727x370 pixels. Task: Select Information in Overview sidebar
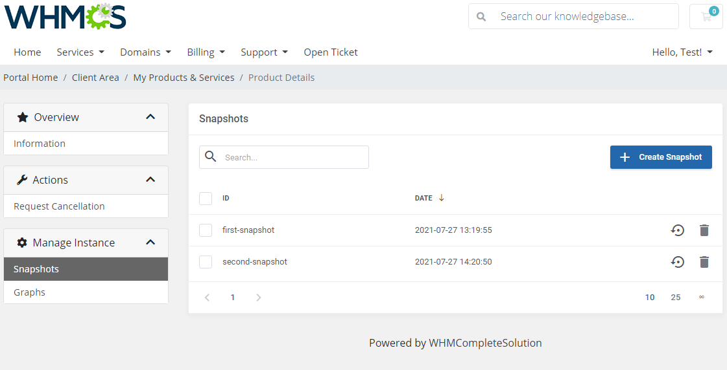click(x=86, y=144)
